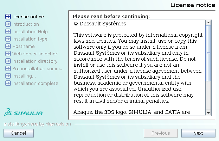Abort the installer with Cancel
Image resolution: width=219 pixels, height=141 pixels.
[x=19, y=133]
